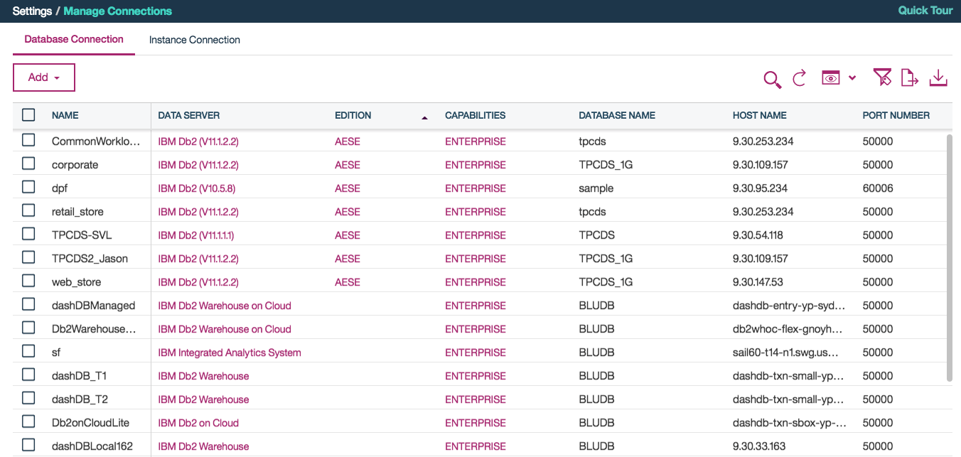Click host sail60-t14-n1.swg.us...

coord(785,353)
